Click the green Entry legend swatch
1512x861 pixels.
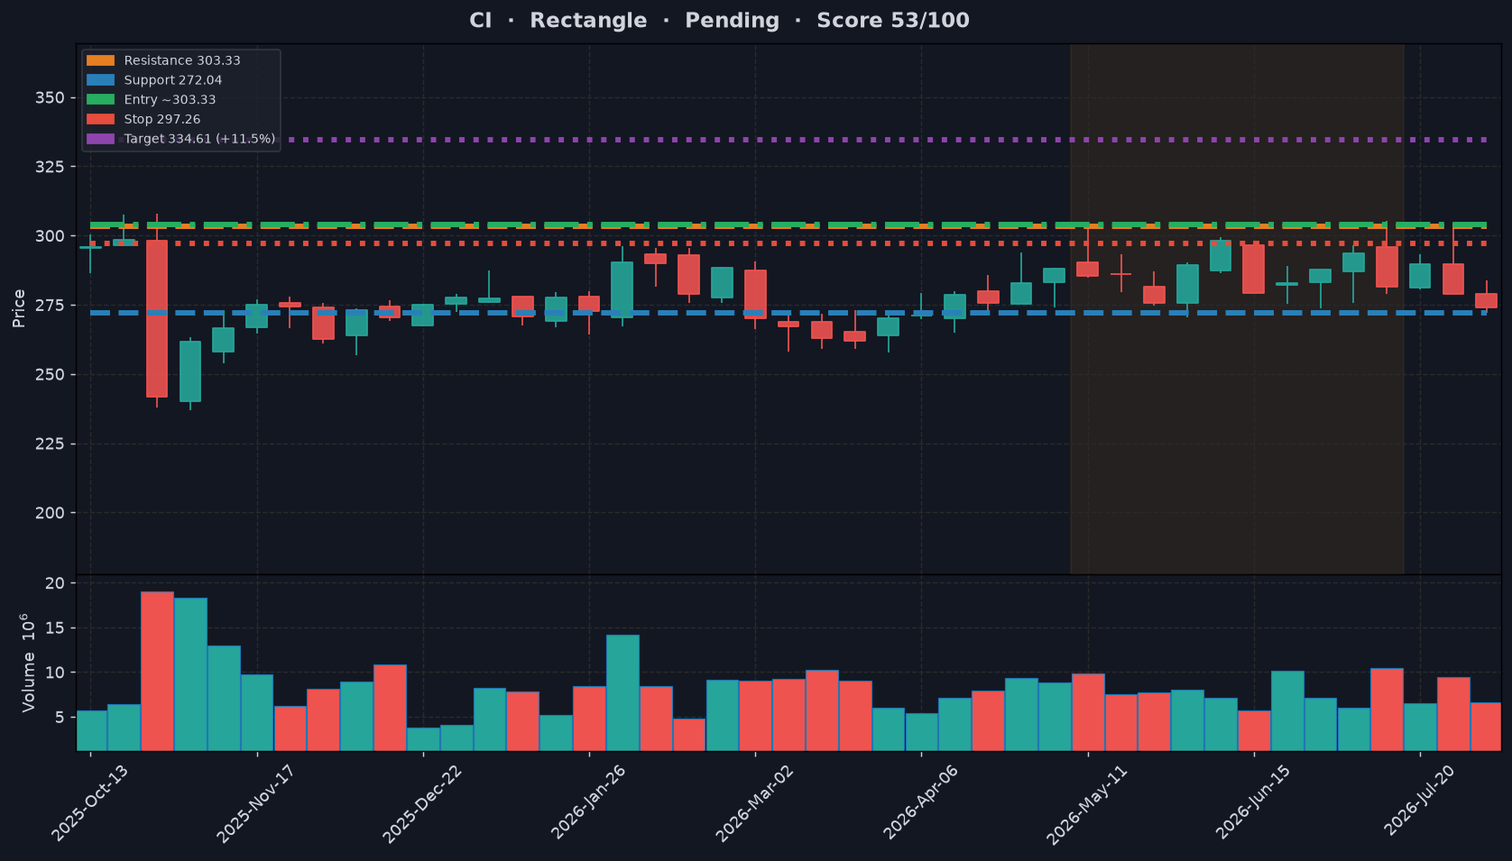tap(100, 100)
